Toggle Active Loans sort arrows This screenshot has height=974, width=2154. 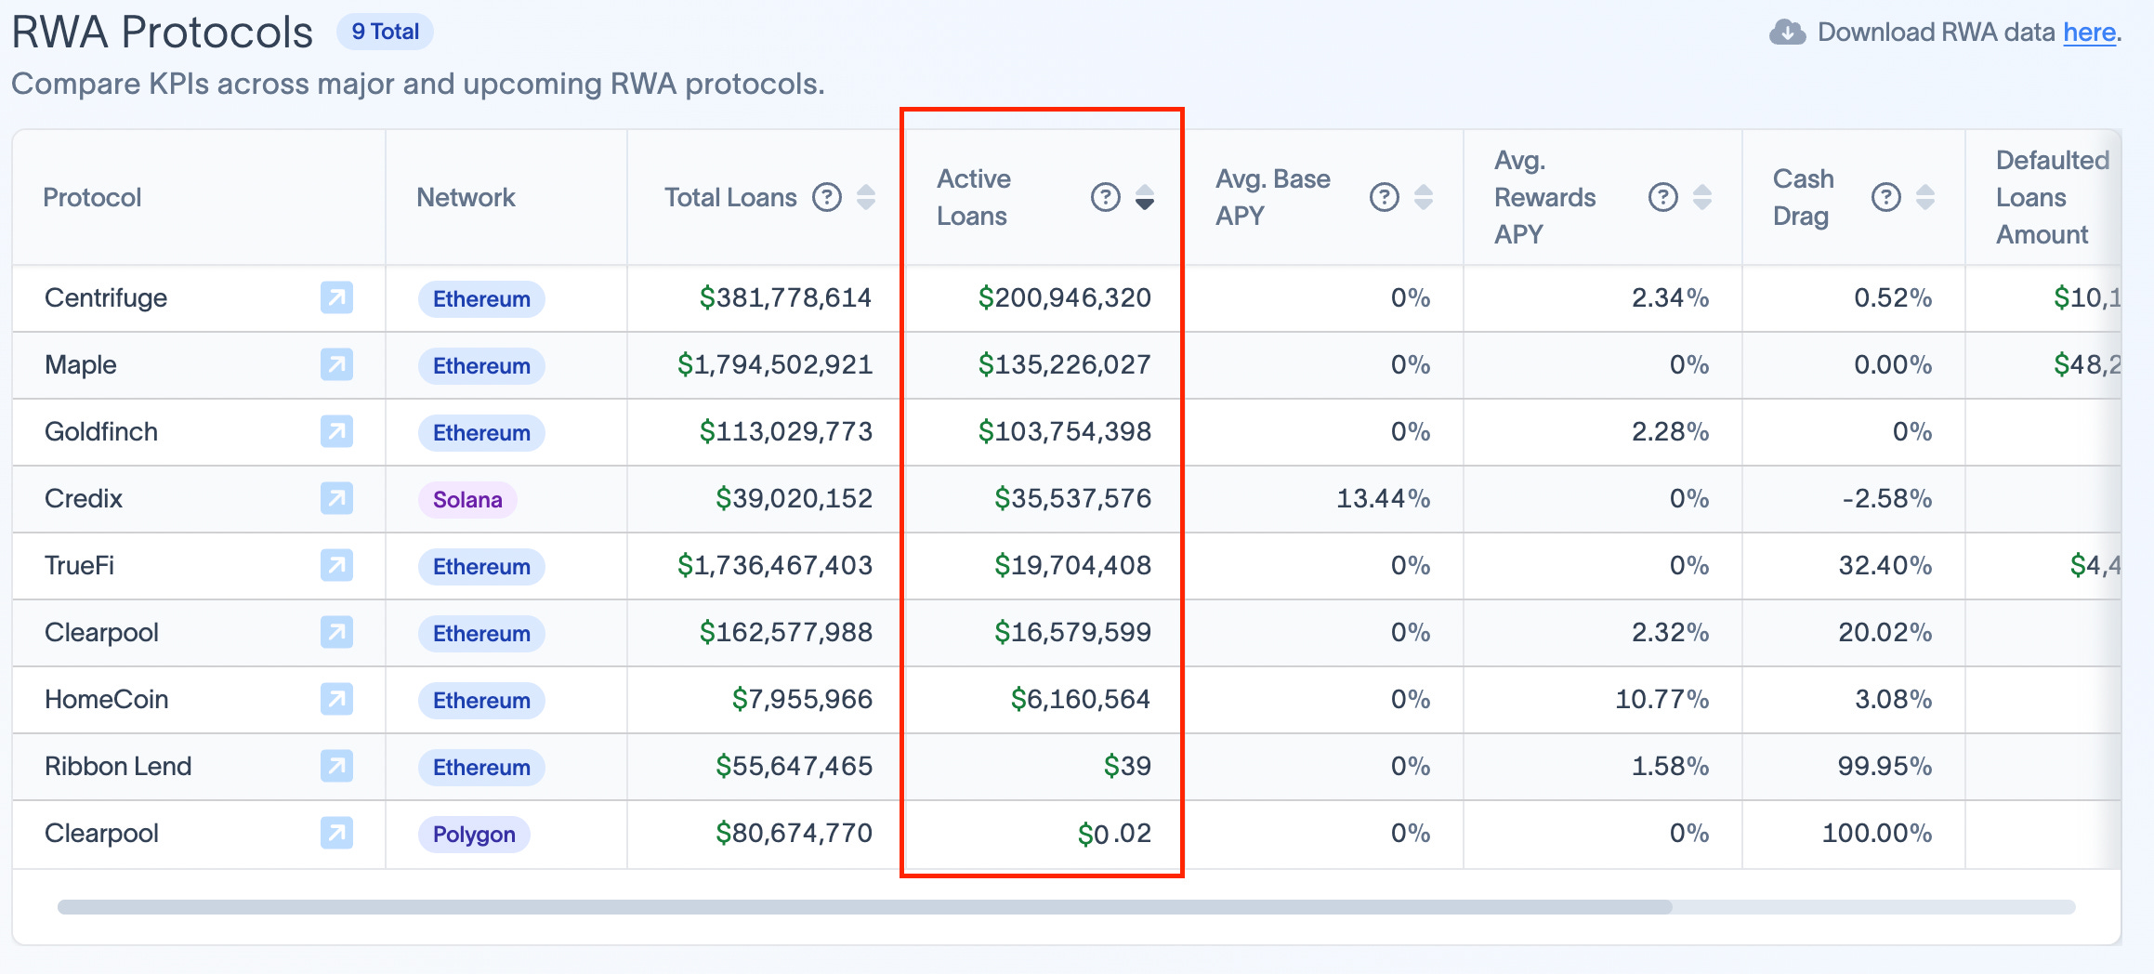pos(1145,197)
